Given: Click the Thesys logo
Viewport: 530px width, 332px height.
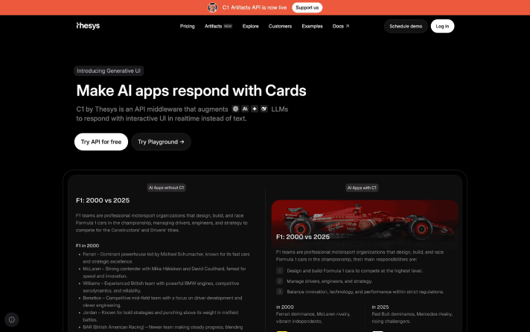Looking at the screenshot, I should click(88, 26).
